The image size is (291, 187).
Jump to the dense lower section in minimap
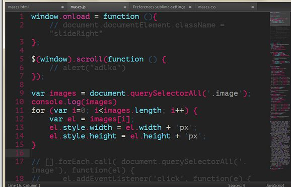280,143
